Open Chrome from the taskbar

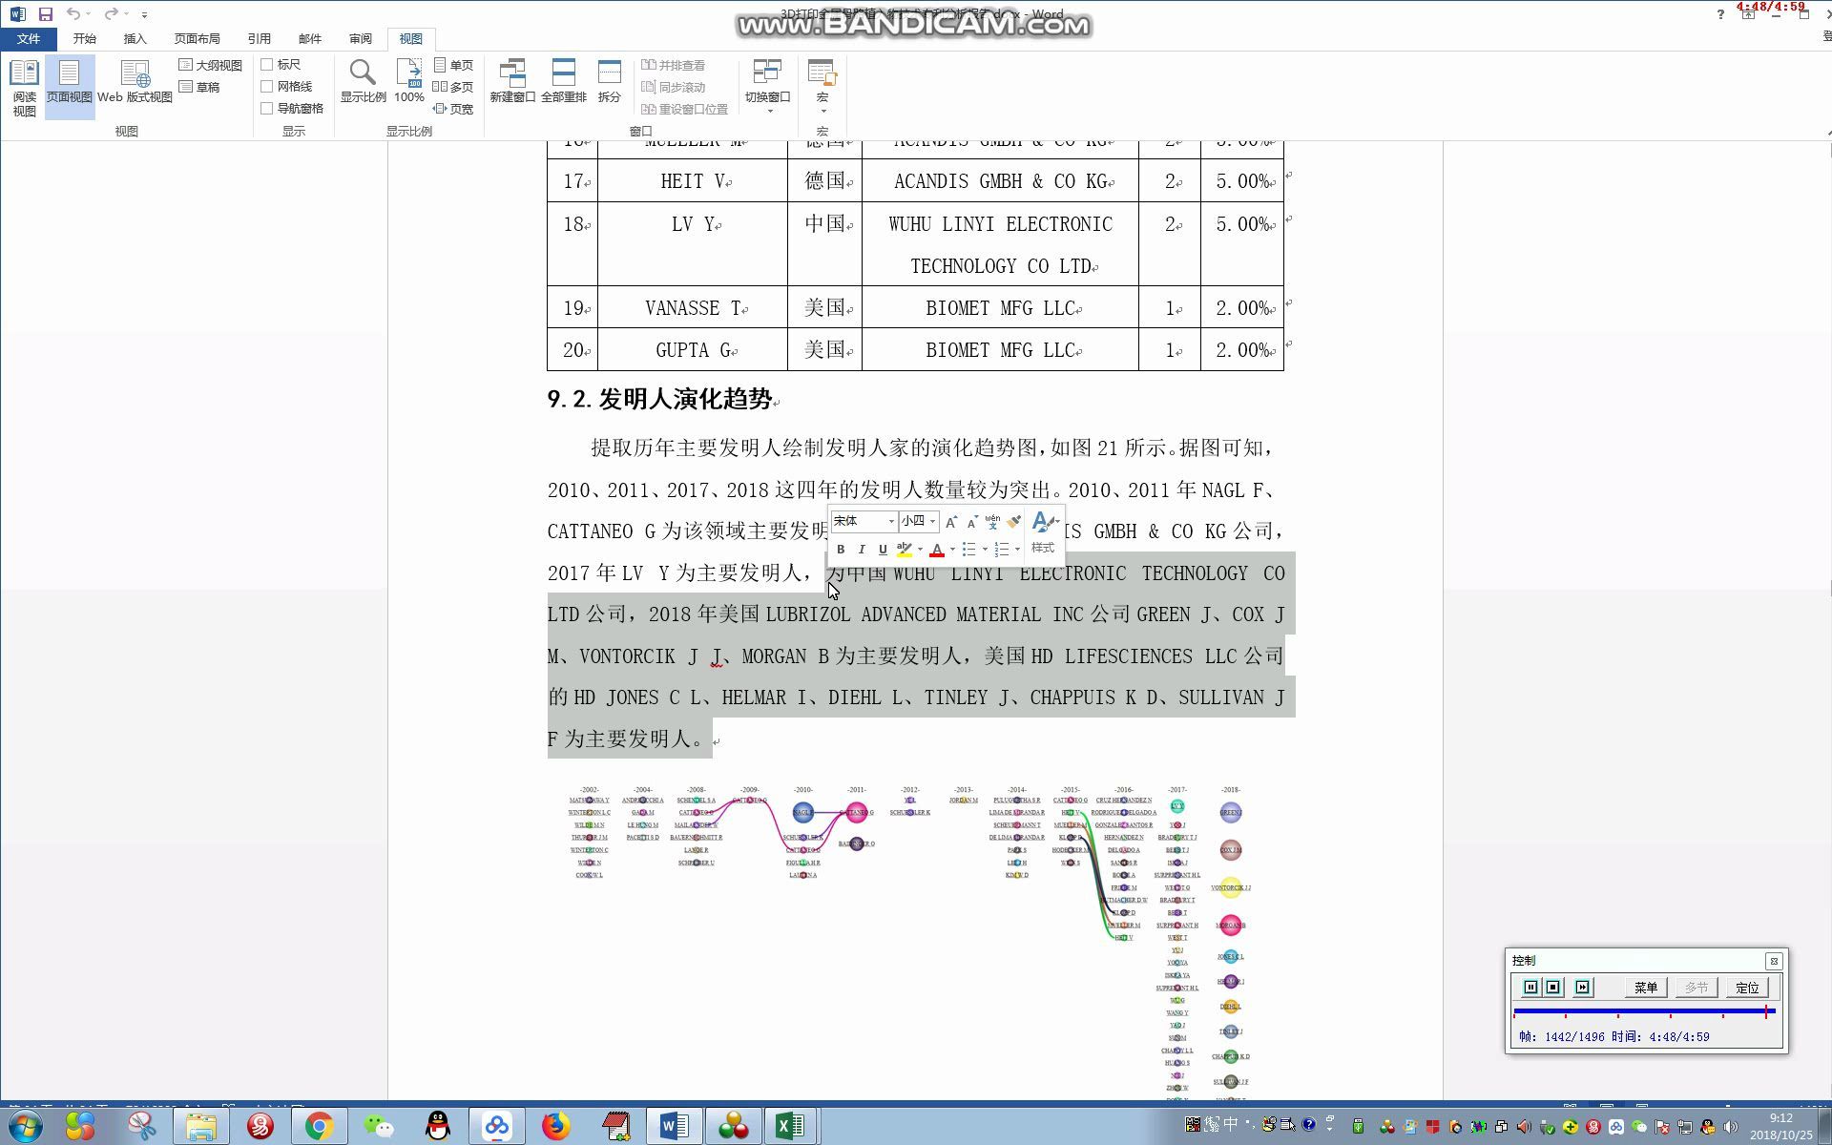[x=319, y=1126]
